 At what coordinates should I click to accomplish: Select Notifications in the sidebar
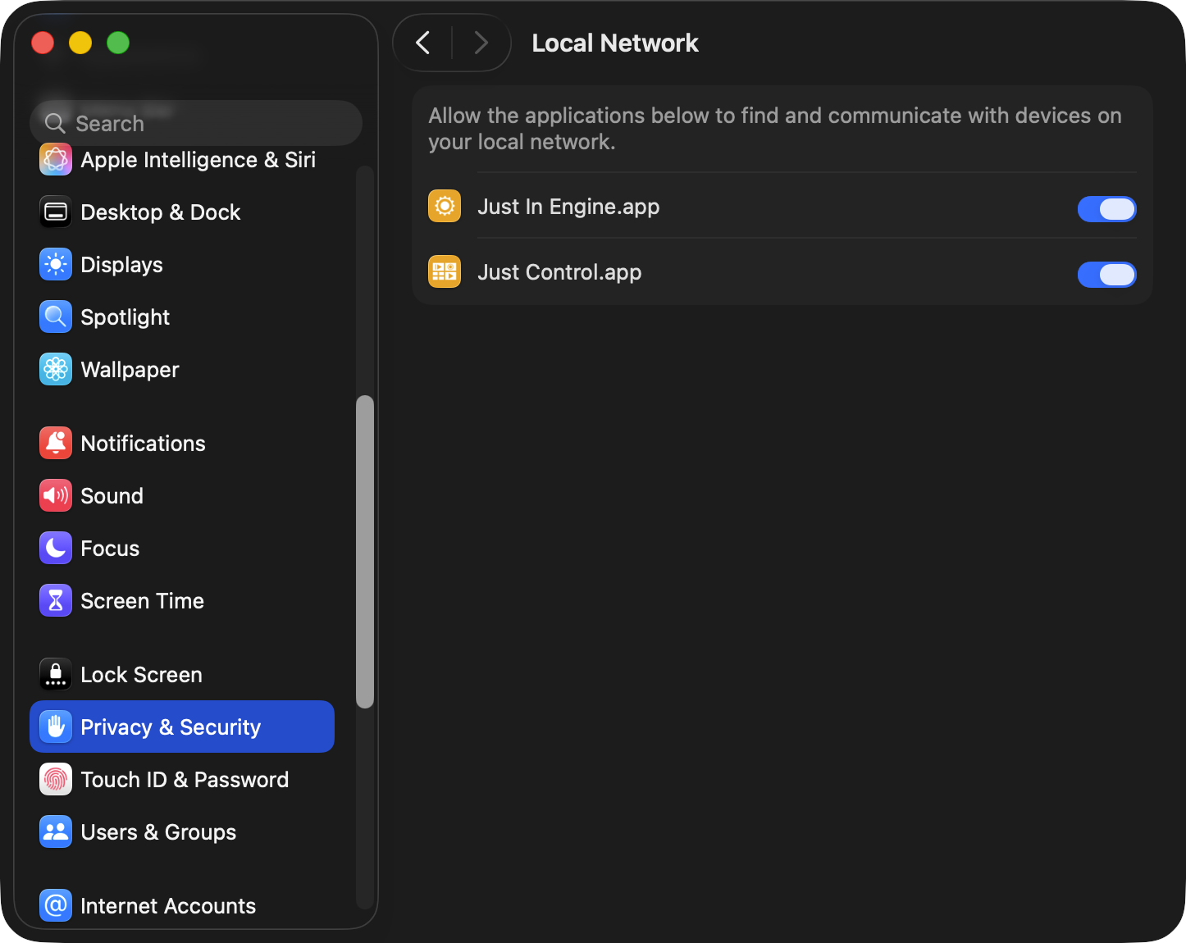pyautogui.click(x=182, y=444)
